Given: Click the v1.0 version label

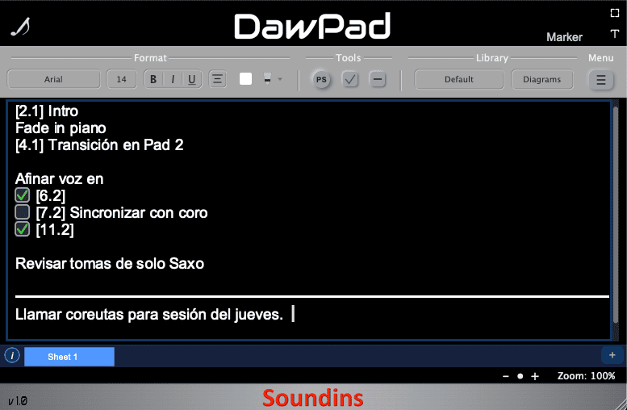Looking at the screenshot, I should click(18, 401).
